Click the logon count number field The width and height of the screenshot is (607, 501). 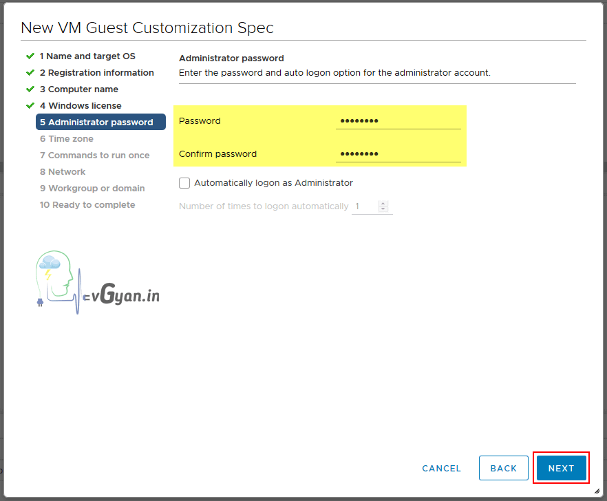click(364, 206)
